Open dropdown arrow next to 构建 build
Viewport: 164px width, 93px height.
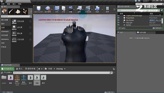[102, 10]
